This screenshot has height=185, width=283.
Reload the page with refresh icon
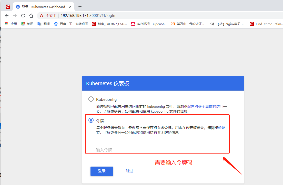click(x=23, y=16)
